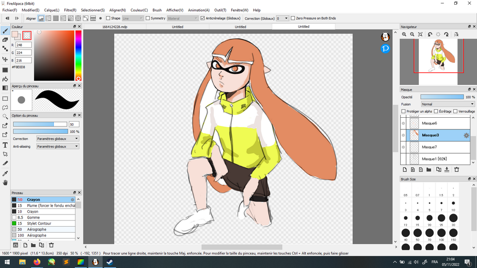Delete the selected brush with trash icon
The height and width of the screenshot is (268, 477).
coord(51,245)
